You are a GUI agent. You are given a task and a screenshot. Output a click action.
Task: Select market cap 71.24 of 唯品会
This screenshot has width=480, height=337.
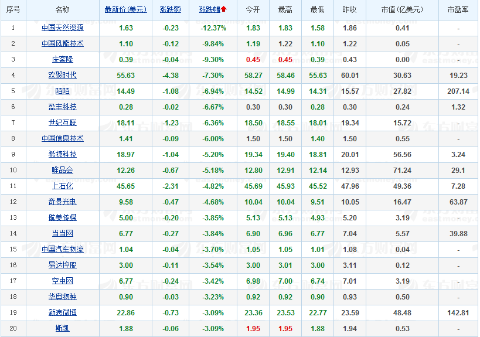pyautogui.click(x=402, y=171)
